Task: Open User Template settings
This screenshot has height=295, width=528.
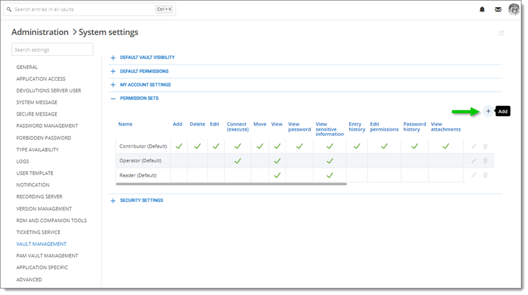Action: pos(34,173)
